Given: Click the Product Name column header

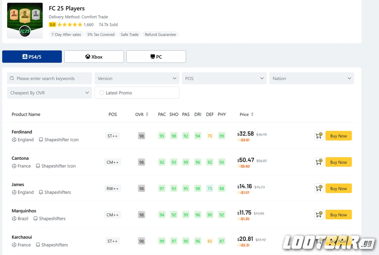Looking at the screenshot, I should tap(26, 114).
